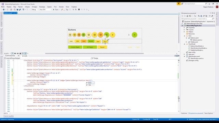Click the Repeat button in designer preview
The height and width of the screenshot is (123, 219).
(x=102, y=47)
